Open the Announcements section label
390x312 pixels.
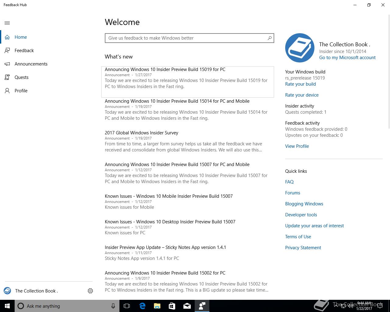[31, 64]
